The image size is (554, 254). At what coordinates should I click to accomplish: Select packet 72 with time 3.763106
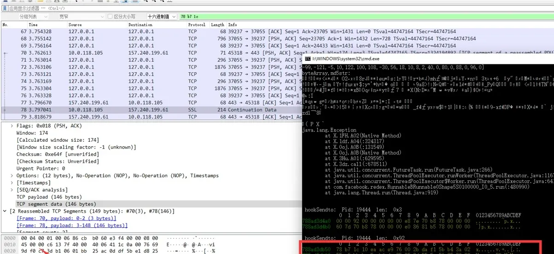152,67
